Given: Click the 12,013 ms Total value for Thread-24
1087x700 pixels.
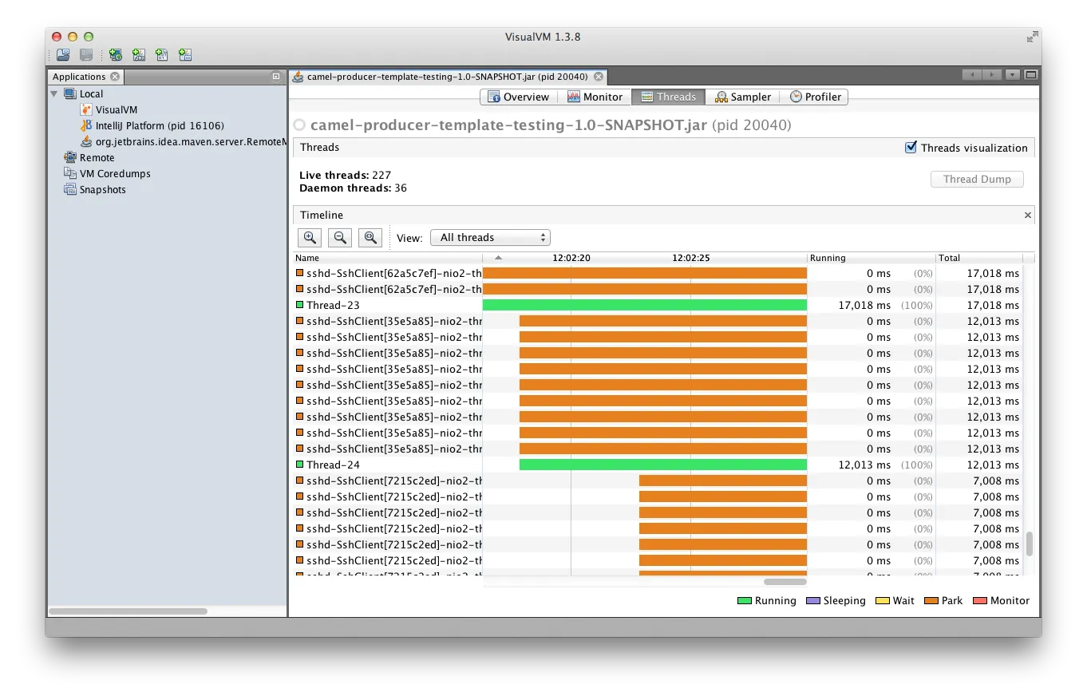Looking at the screenshot, I should [x=993, y=465].
